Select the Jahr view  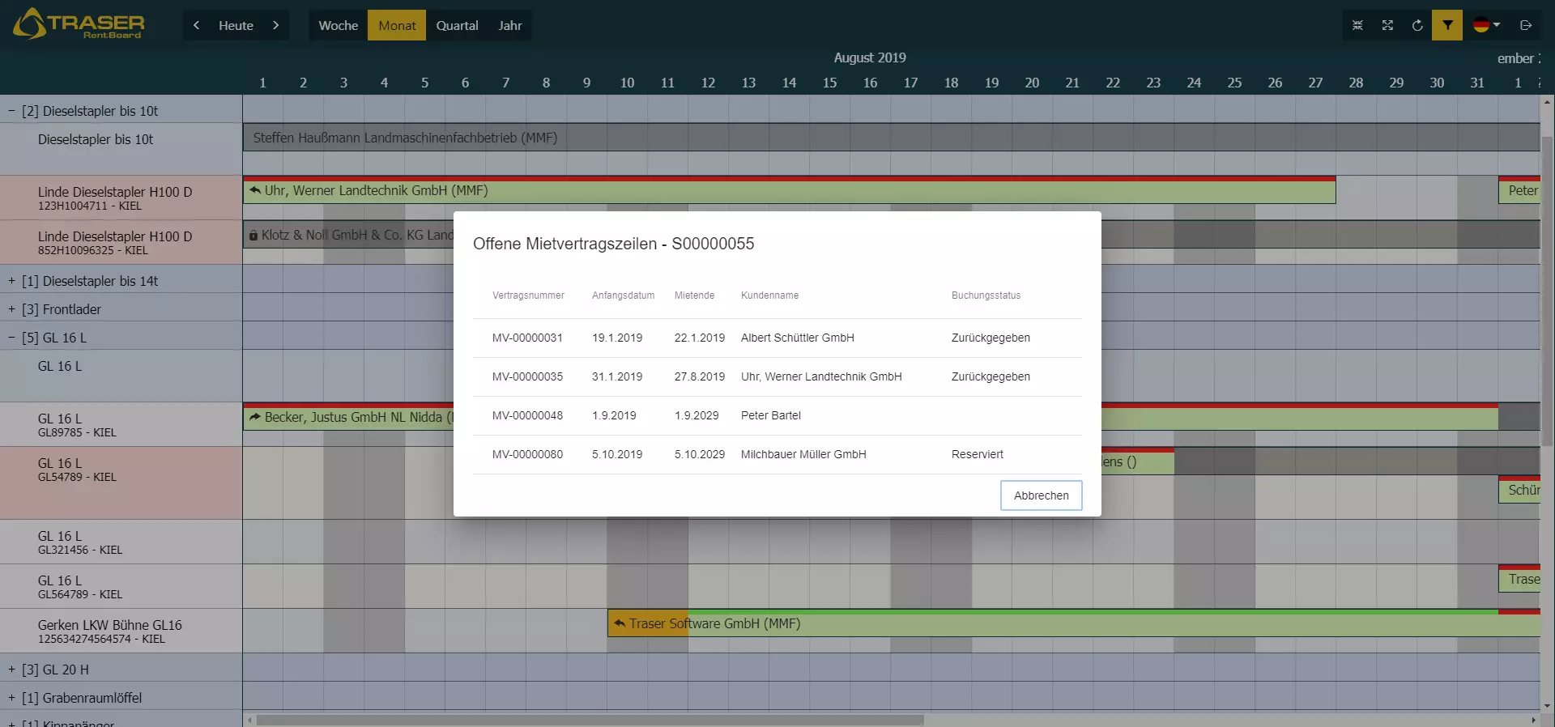point(509,25)
